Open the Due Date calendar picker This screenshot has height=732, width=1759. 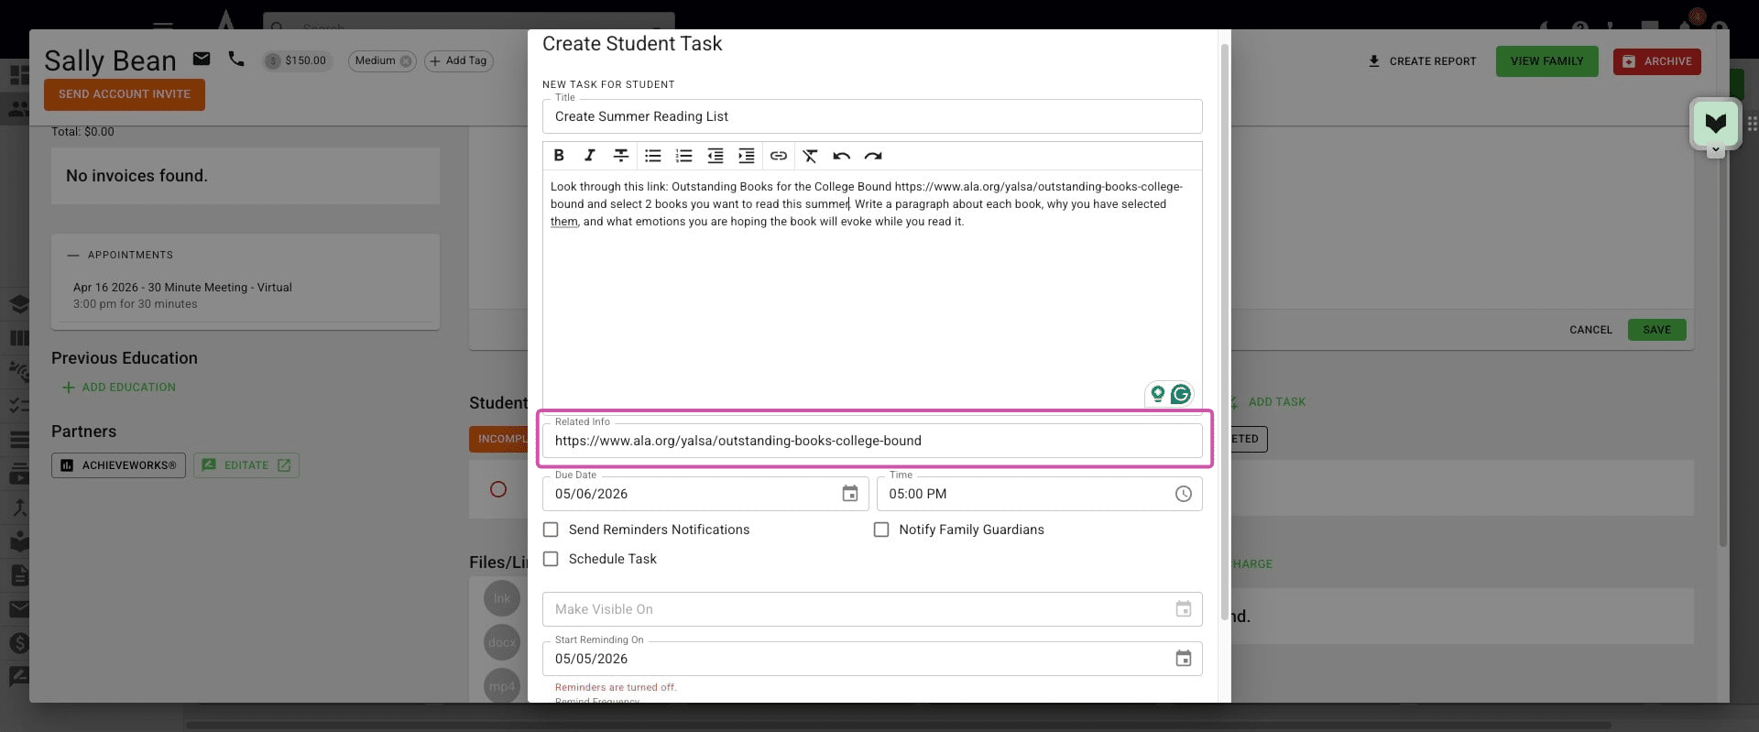(x=850, y=494)
